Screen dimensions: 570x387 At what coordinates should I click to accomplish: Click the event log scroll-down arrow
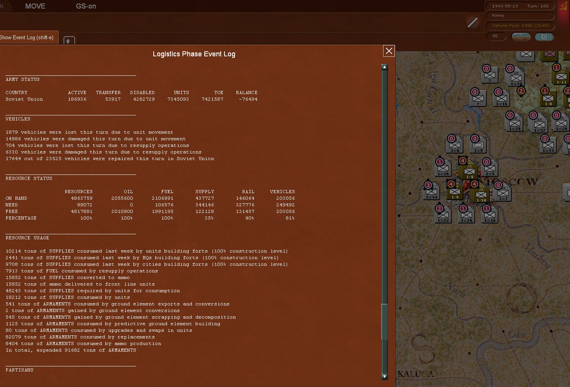point(384,376)
